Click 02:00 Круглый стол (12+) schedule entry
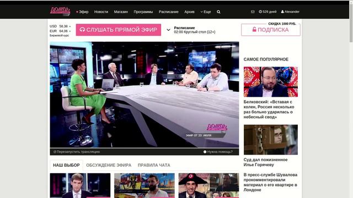 pyautogui.click(x=195, y=32)
